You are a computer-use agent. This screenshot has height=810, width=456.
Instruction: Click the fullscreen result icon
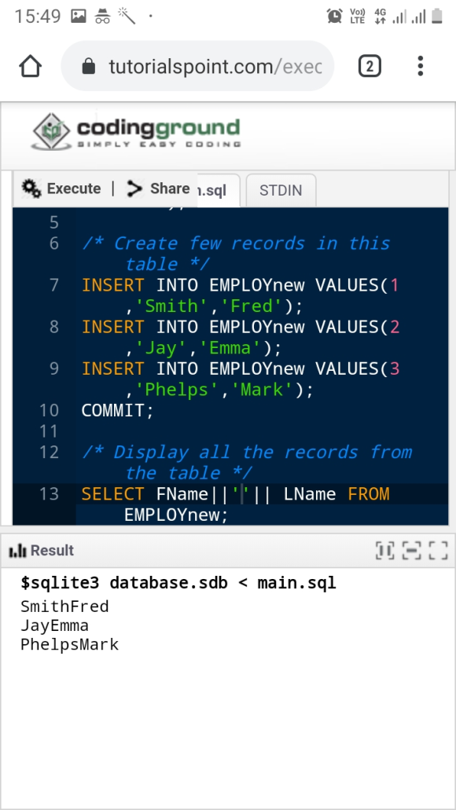click(439, 551)
